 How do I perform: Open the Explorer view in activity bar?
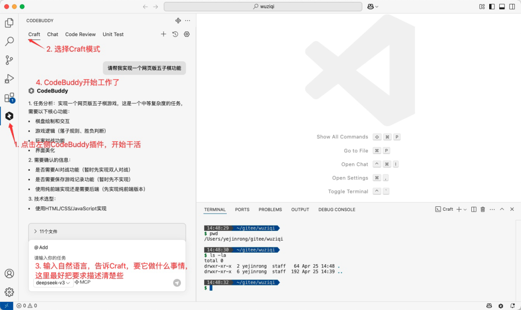point(9,23)
